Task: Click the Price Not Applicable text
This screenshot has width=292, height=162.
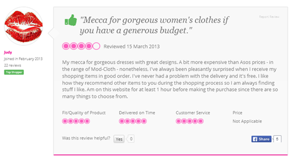Action: click(x=247, y=121)
